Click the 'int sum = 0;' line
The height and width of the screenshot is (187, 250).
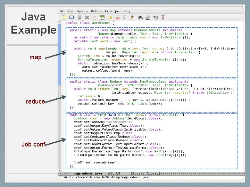(x=90, y=96)
